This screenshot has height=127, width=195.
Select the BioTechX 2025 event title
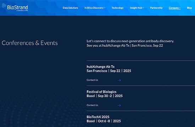(98, 117)
